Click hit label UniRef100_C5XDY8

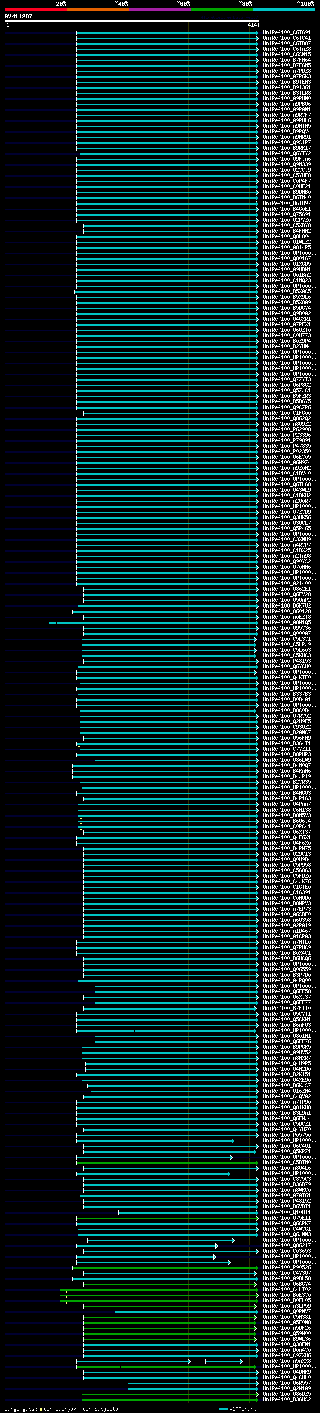(x=287, y=226)
